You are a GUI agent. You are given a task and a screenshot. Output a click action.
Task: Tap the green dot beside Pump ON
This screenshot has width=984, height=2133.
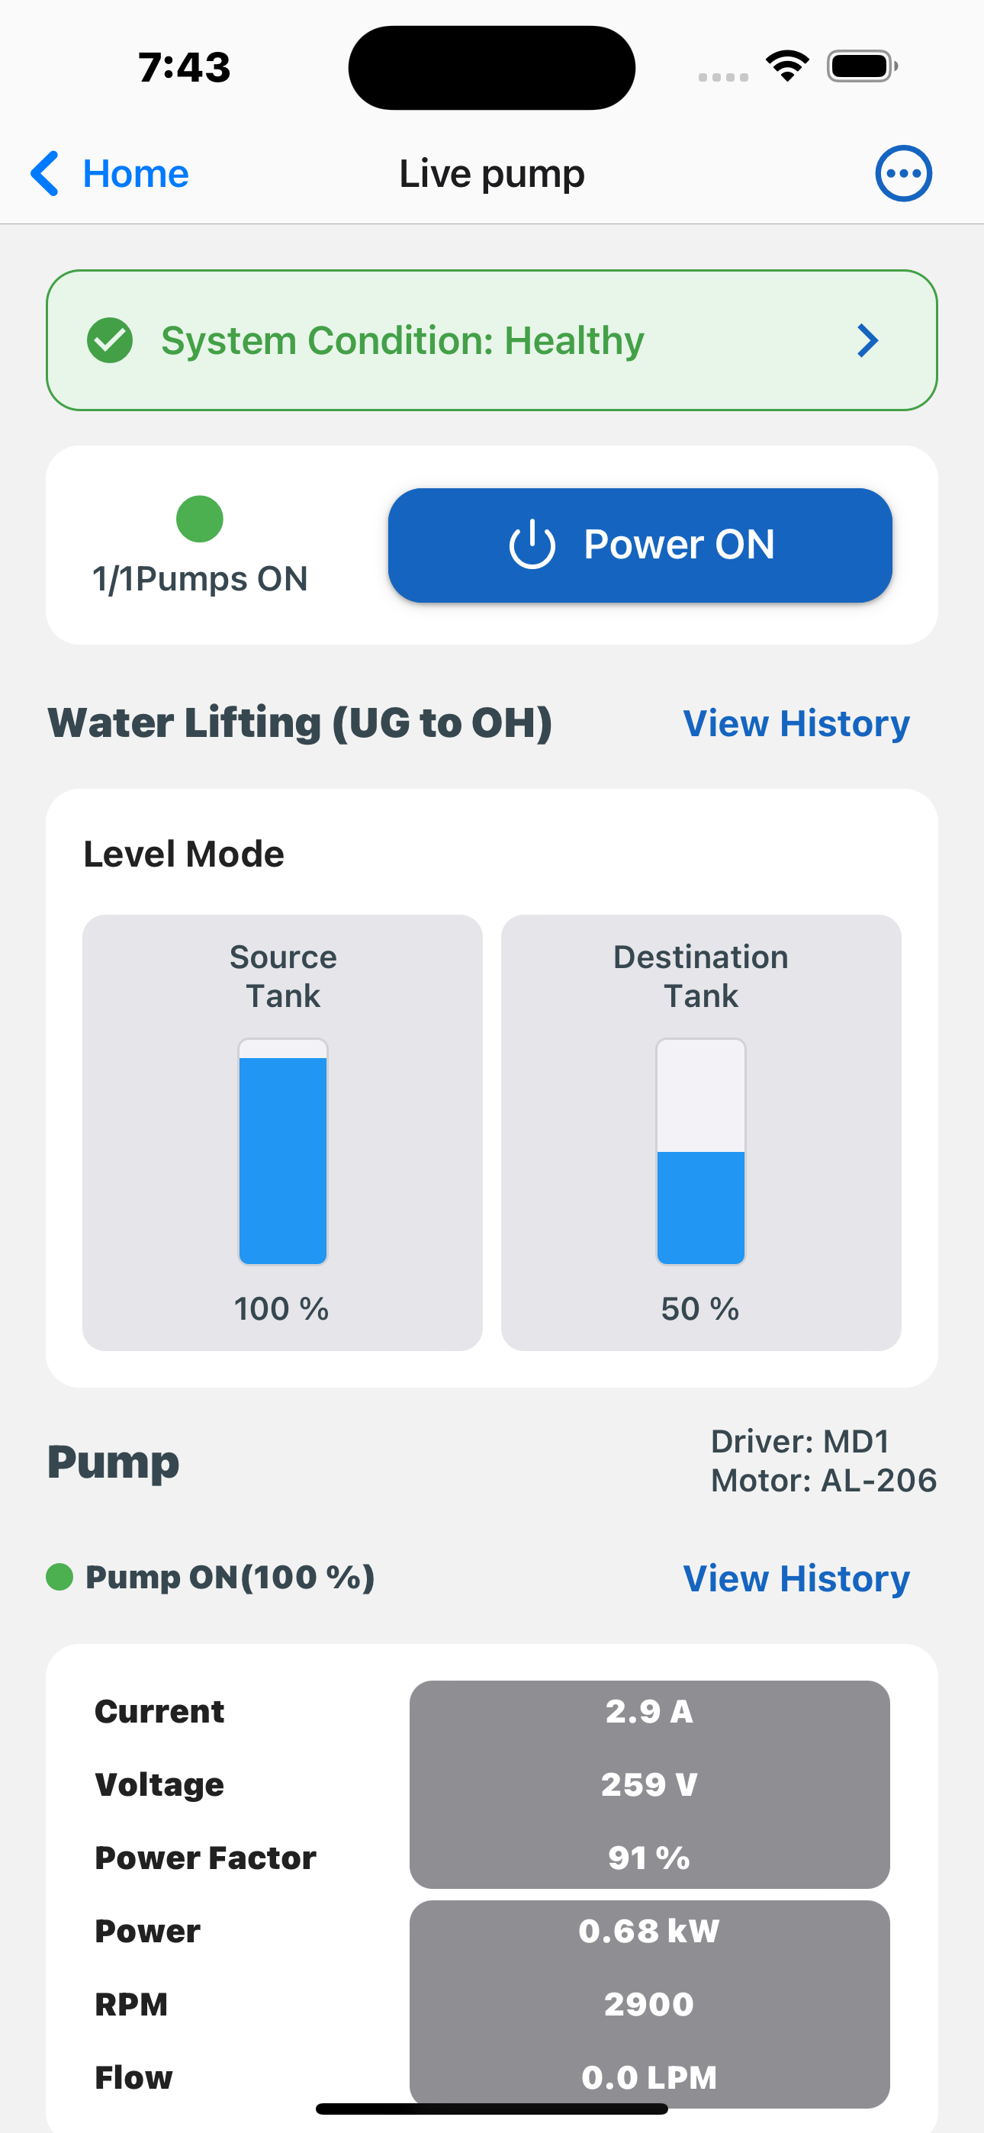[59, 1578]
